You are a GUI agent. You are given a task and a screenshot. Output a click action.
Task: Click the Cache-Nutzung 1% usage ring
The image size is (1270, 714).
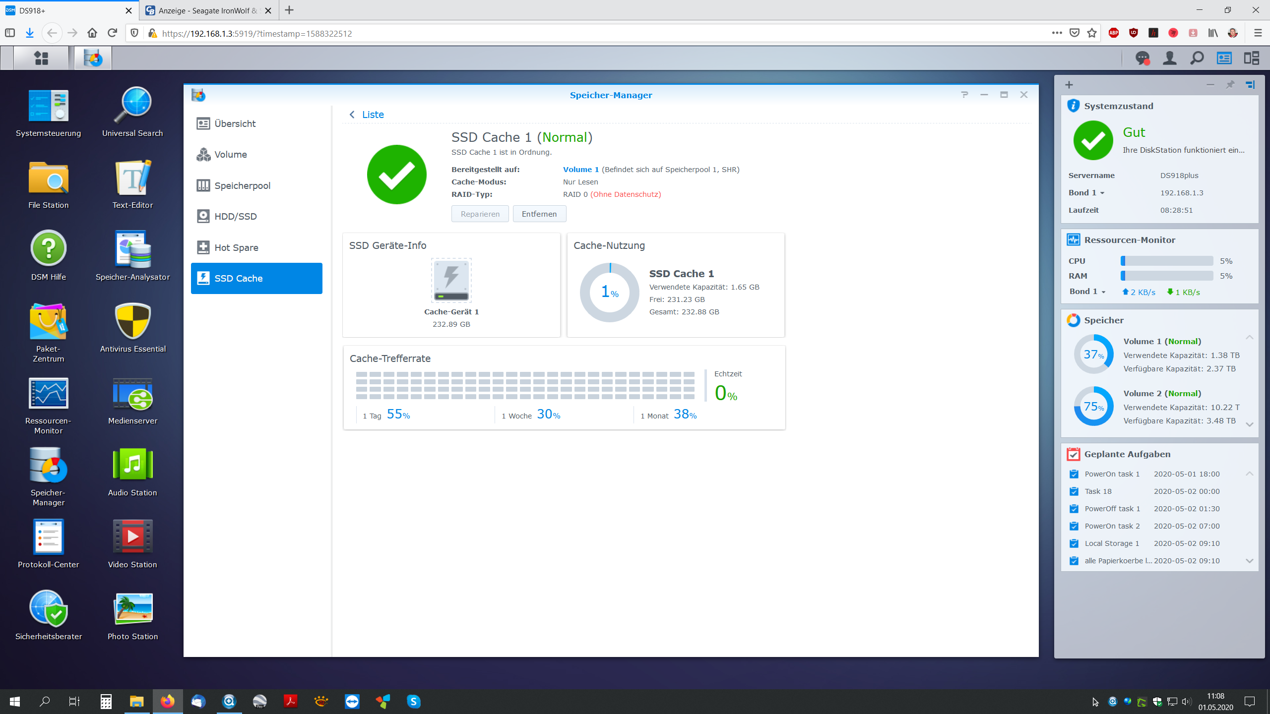point(610,292)
